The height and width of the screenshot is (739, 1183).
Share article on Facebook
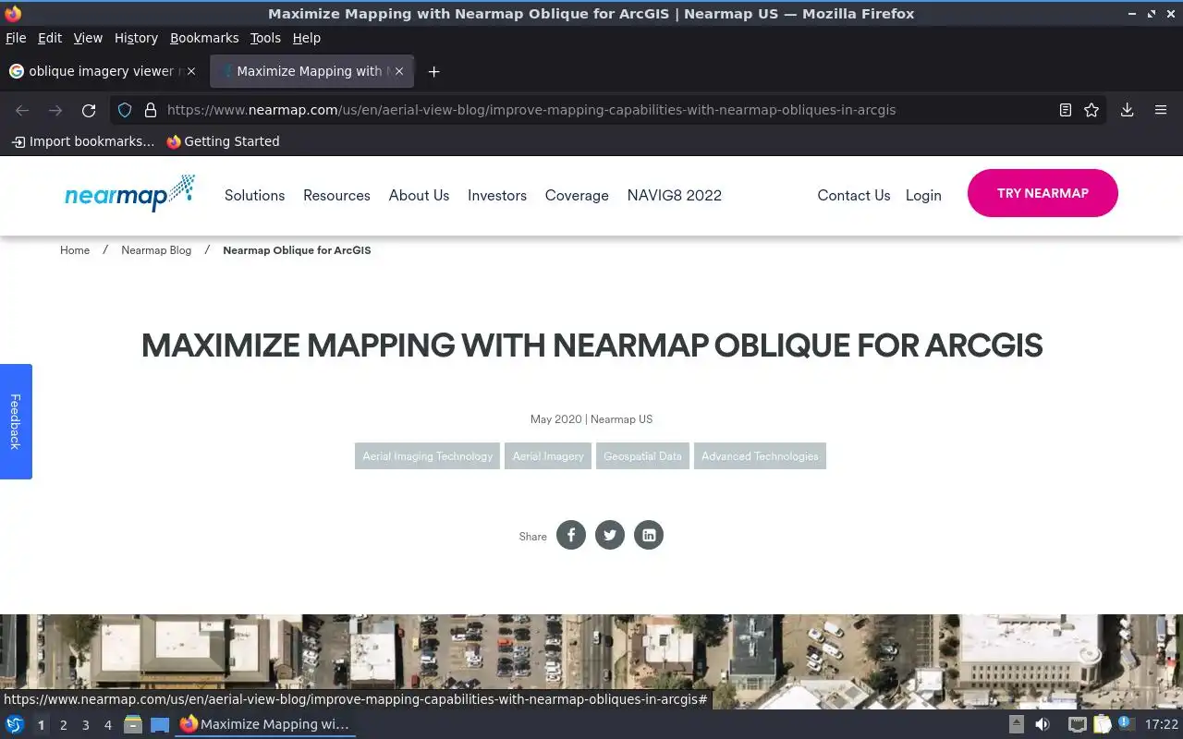pyautogui.click(x=571, y=535)
